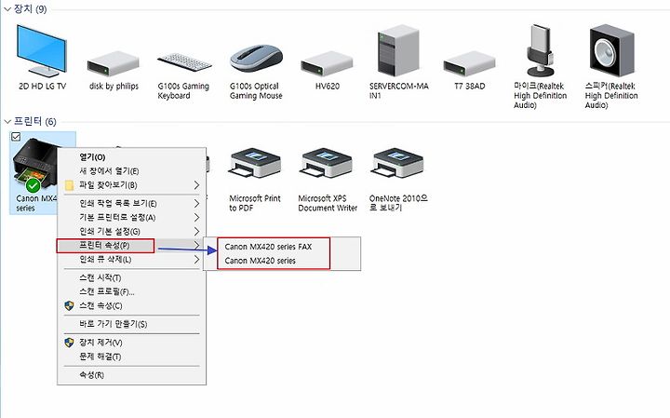The image size is (670, 418).
Task: Click the G100s Optical Gaming Mouse label
Action: pyautogui.click(x=256, y=90)
